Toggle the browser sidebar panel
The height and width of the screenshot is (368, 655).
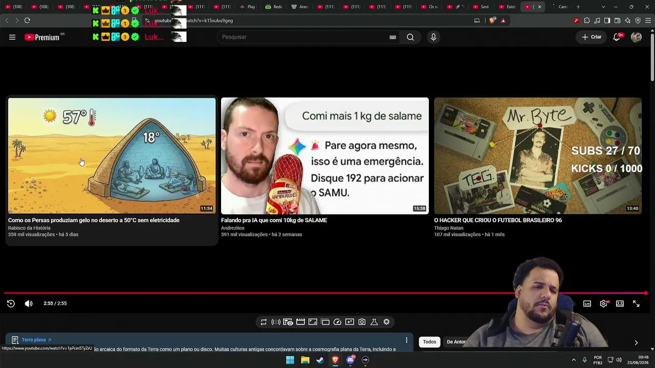(607, 20)
